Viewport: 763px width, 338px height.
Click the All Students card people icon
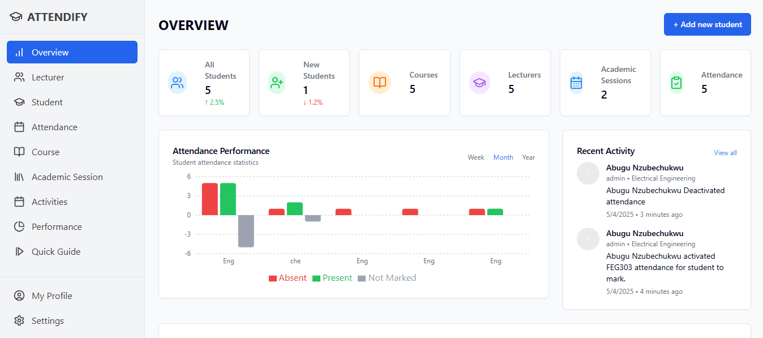[x=177, y=83]
